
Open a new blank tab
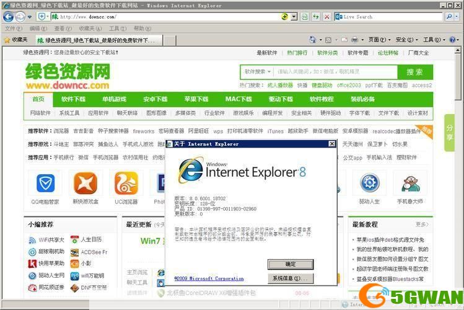pyautogui.click(x=170, y=40)
